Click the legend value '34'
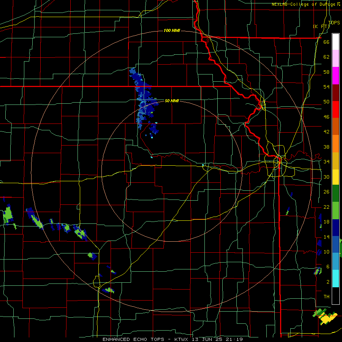This screenshot has width=342, height=342. point(326,162)
